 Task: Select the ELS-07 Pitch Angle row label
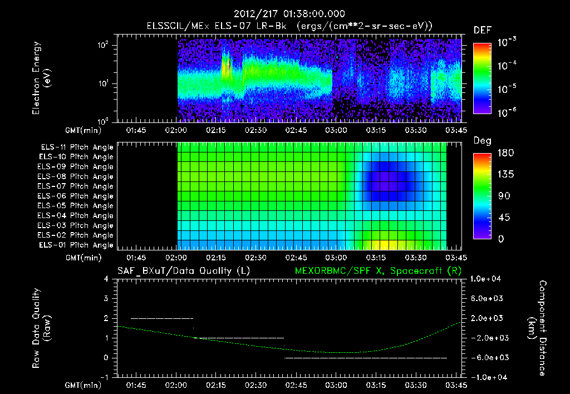pos(75,186)
